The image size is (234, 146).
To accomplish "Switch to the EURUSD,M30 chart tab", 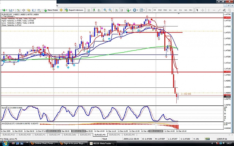I will pos(25,135).
